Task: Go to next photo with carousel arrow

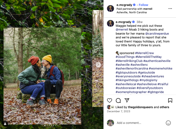Action: tap(98, 65)
